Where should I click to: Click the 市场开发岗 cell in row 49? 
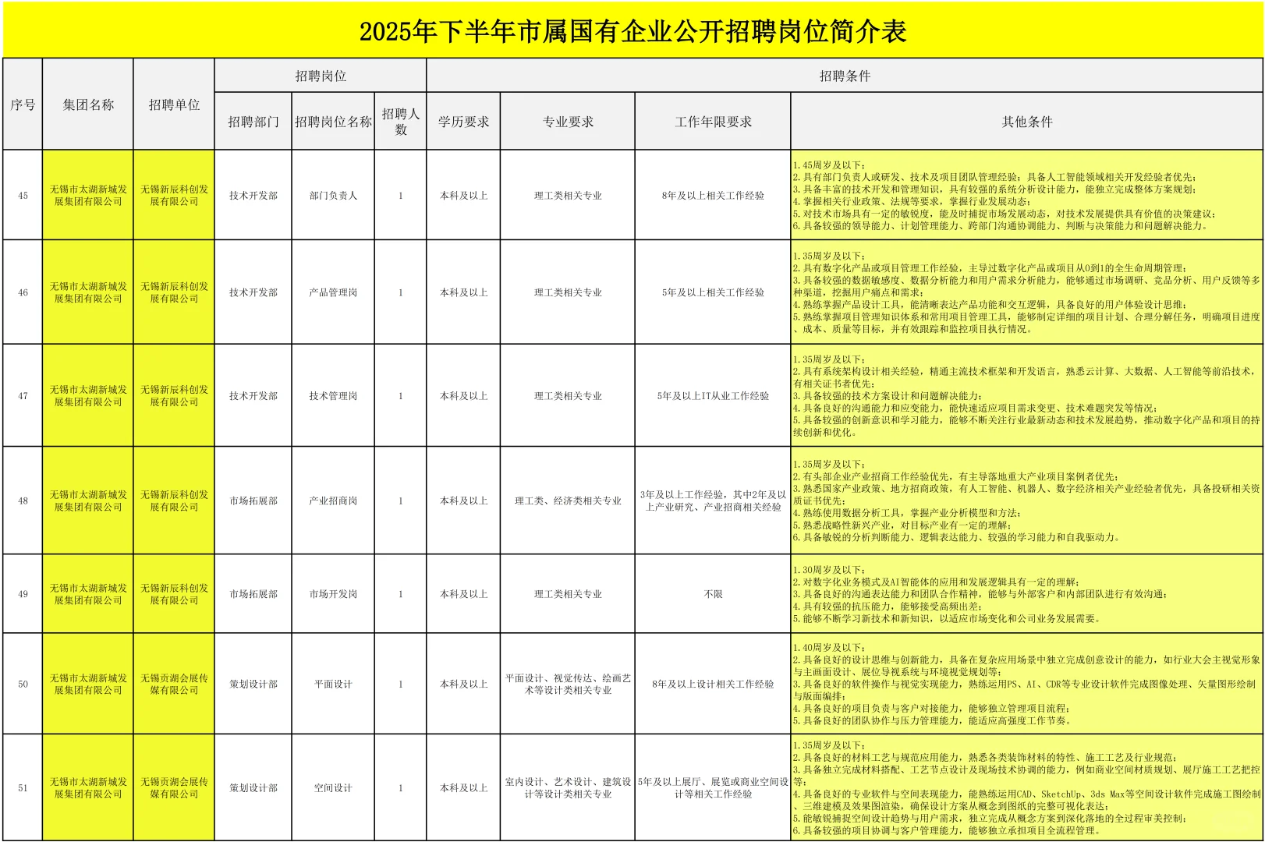(332, 593)
